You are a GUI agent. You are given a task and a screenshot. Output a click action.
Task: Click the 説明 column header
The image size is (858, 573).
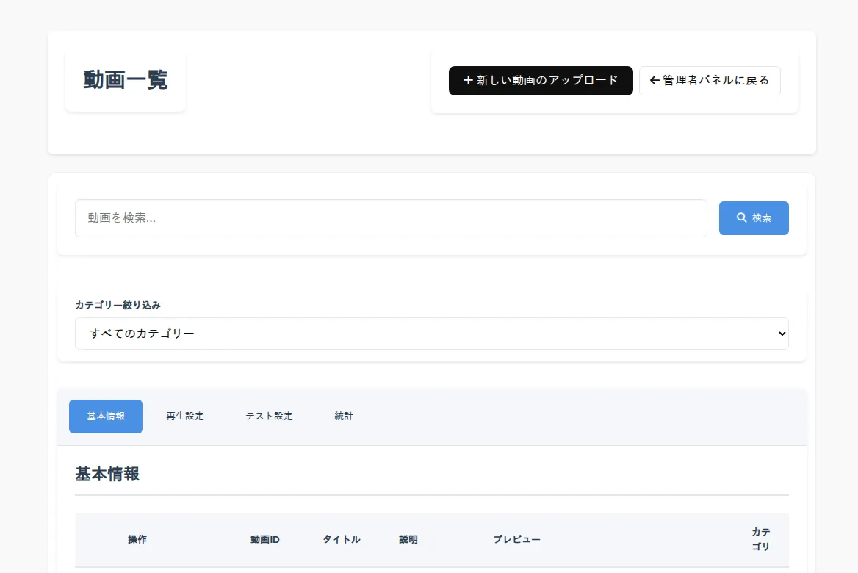point(408,540)
